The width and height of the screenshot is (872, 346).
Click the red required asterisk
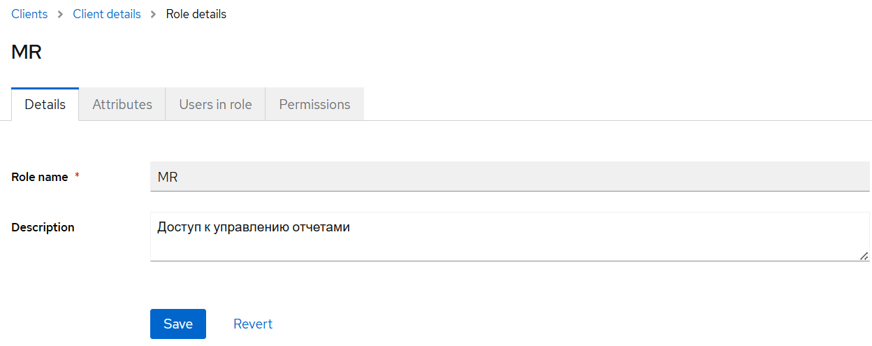[77, 177]
